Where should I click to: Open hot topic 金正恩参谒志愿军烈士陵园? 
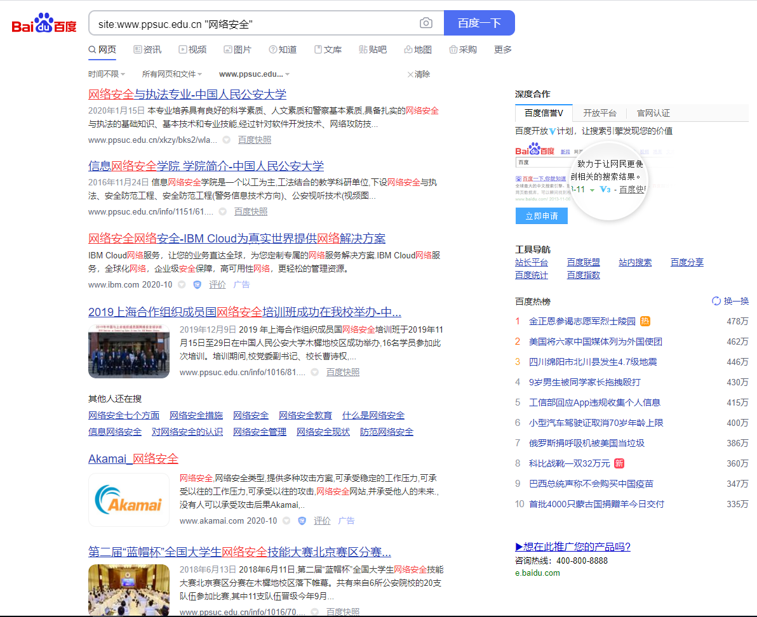tap(582, 321)
